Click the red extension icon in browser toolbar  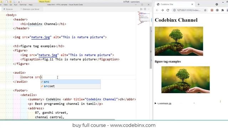212,10
